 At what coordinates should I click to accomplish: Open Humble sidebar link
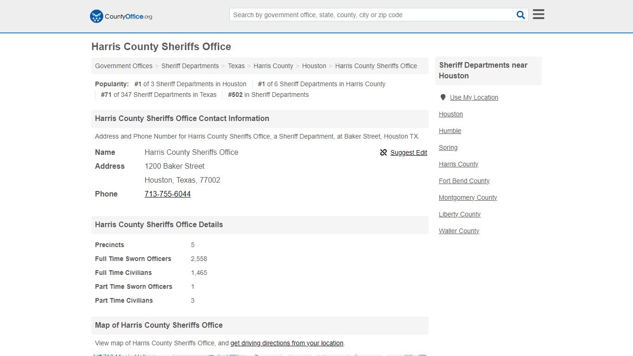(450, 131)
